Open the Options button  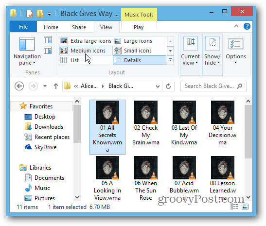tap(236, 52)
